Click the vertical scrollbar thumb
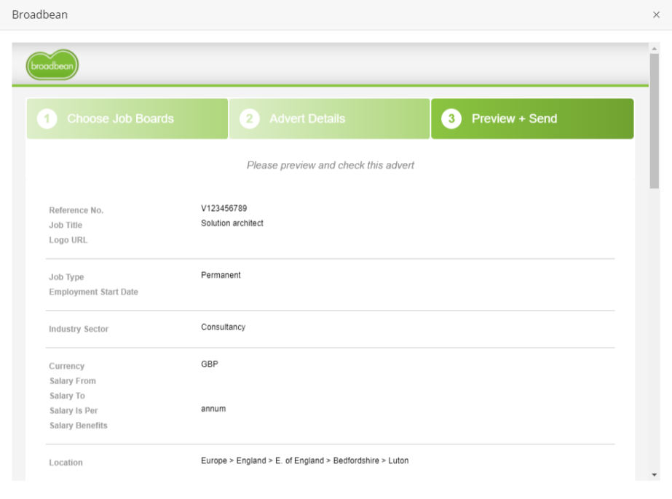 (x=654, y=121)
